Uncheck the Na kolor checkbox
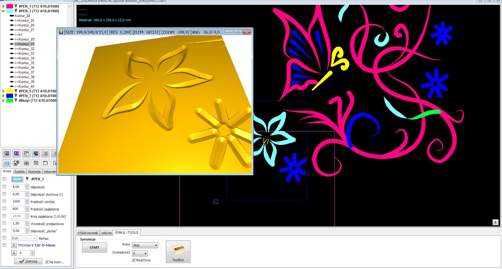 tap(47, 262)
